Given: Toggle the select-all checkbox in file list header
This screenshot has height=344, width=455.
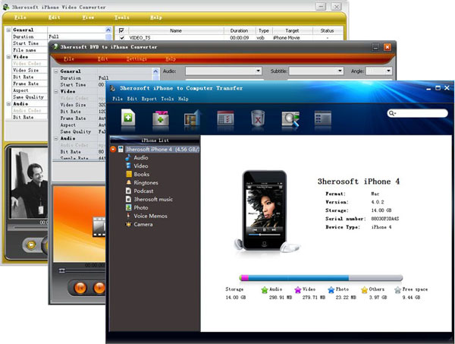Looking at the screenshot, I should [x=121, y=30].
